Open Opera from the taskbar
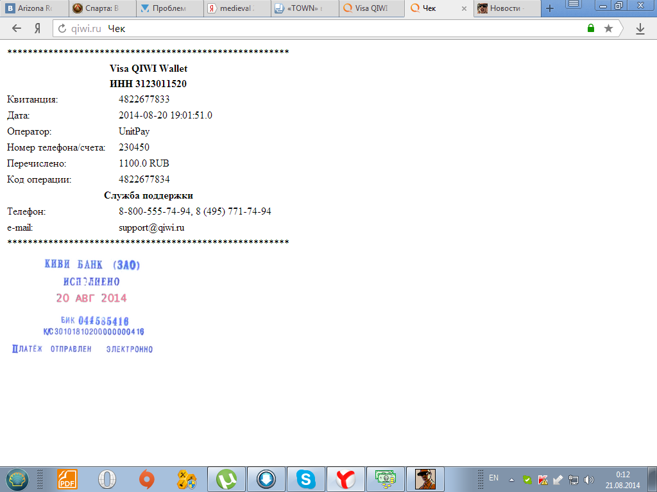Image resolution: width=657 pixels, height=492 pixels. (x=107, y=479)
